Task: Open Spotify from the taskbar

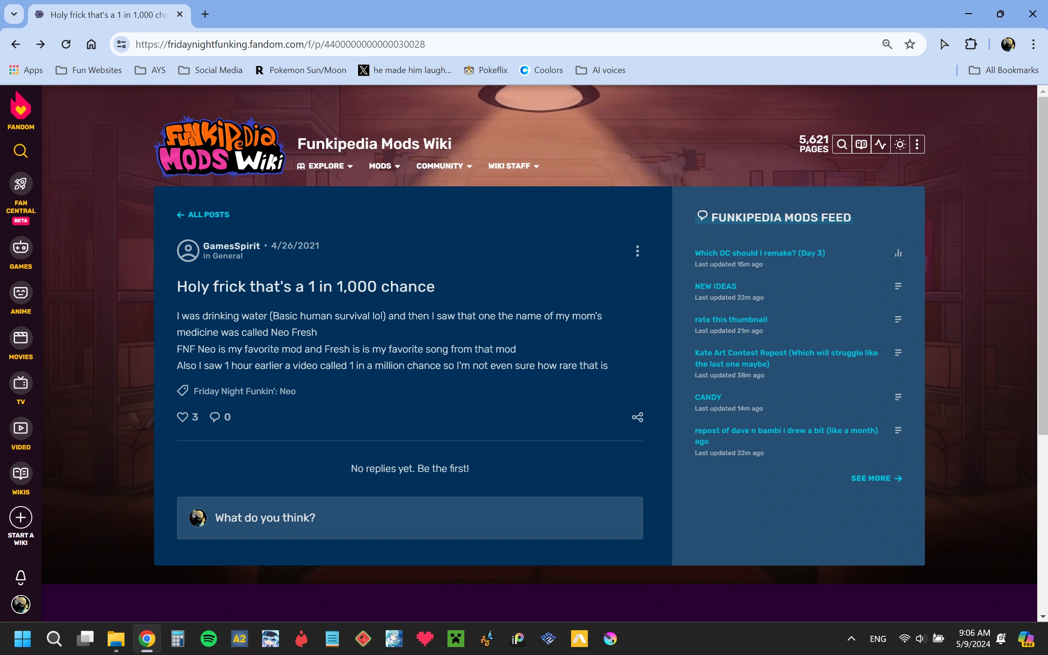Action: (x=208, y=639)
